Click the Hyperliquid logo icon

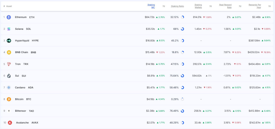tap(9, 41)
